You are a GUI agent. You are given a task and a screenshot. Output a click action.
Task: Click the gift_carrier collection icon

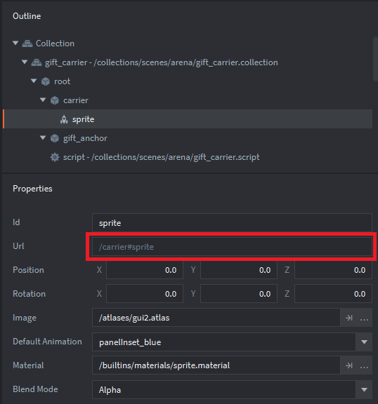coord(37,62)
